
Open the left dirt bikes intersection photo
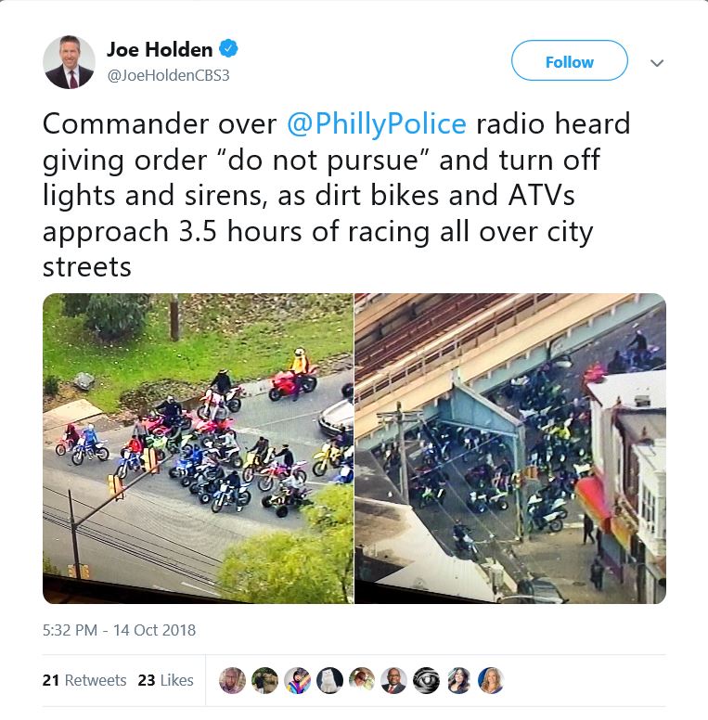coord(198,448)
